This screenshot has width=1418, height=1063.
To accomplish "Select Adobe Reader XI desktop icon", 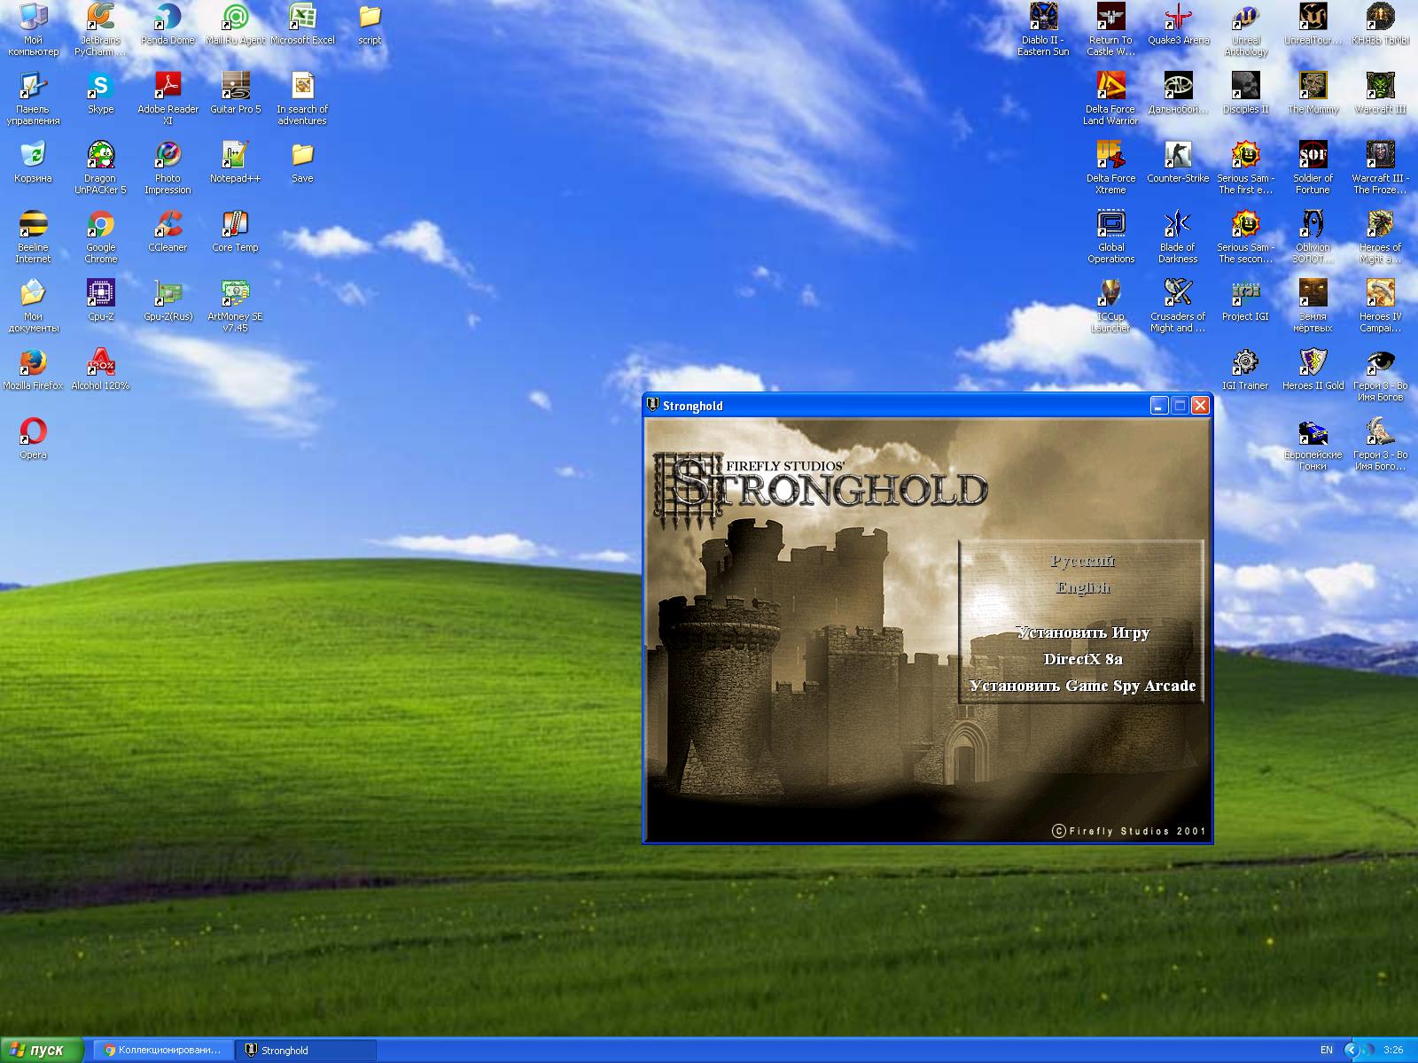I will click(168, 98).
